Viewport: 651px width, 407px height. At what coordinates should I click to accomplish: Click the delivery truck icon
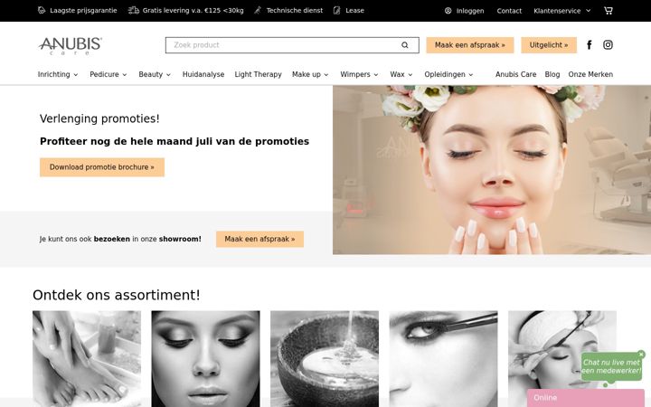click(x=133, y=10)
